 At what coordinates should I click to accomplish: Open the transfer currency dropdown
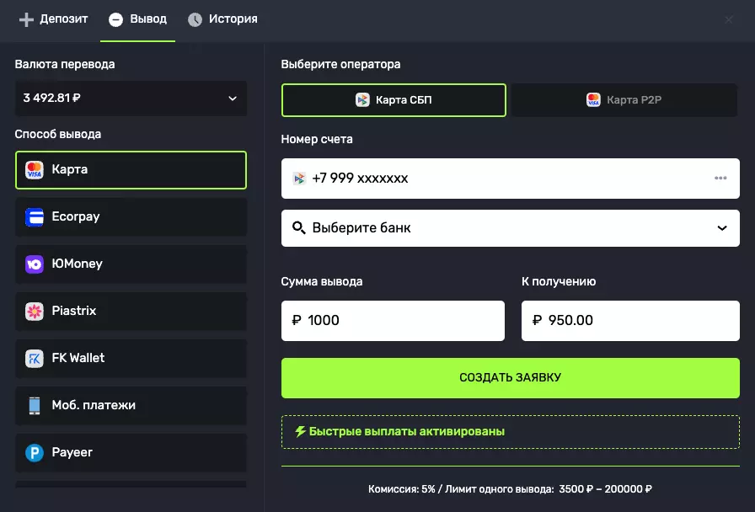pyautogui.click(x=131, y=99)
